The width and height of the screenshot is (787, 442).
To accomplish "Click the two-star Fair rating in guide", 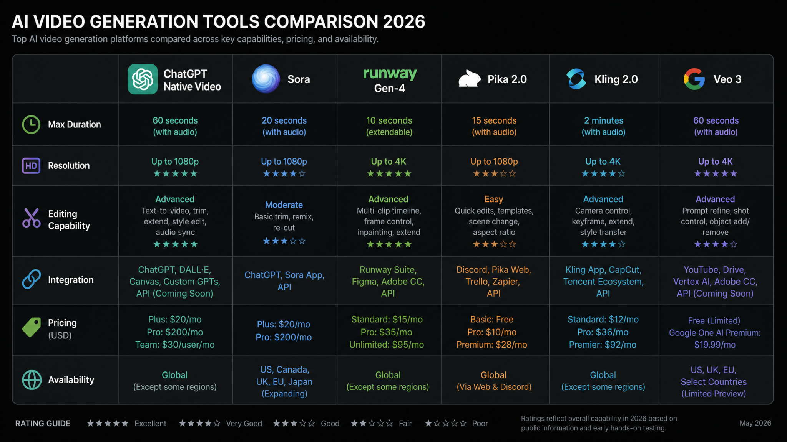I will [372, 423].
